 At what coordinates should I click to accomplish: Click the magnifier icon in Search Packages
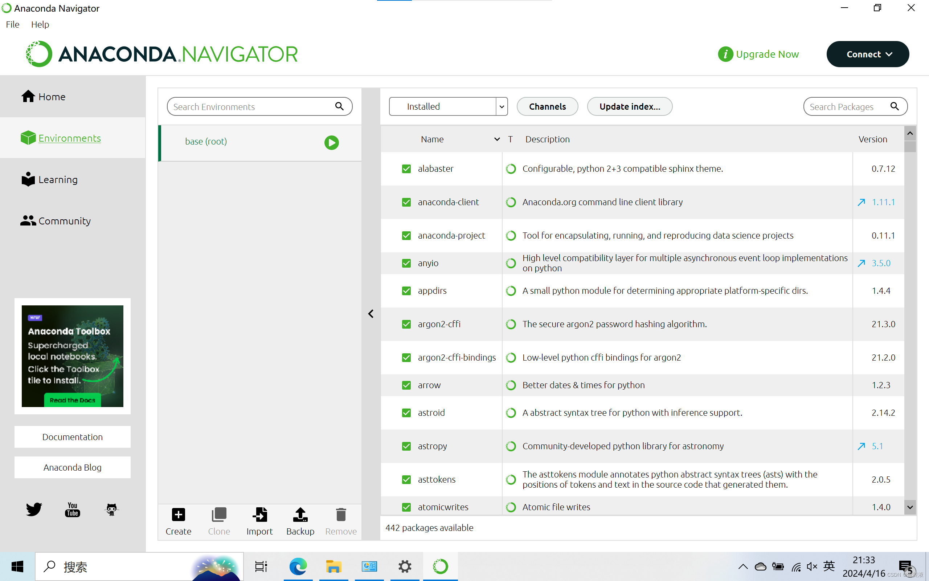[x=895, y=106]
